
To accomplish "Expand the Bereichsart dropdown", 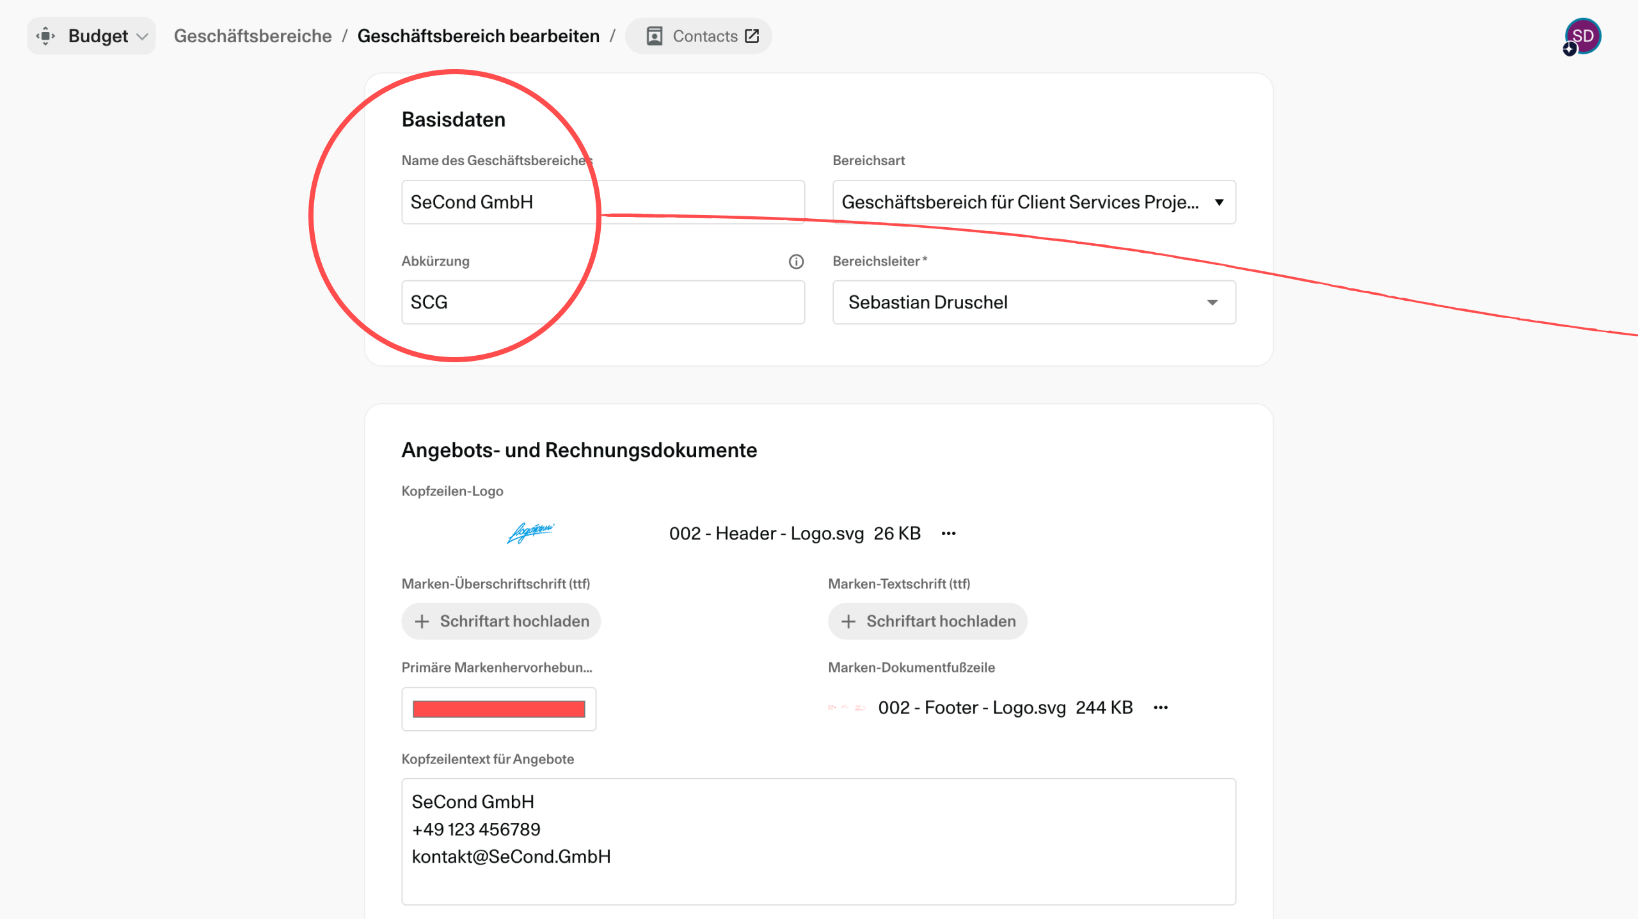I will click(x=1219, y=202).
